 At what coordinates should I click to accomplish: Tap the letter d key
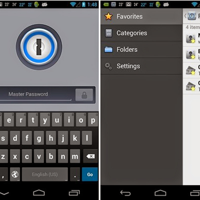coord(15,138)
